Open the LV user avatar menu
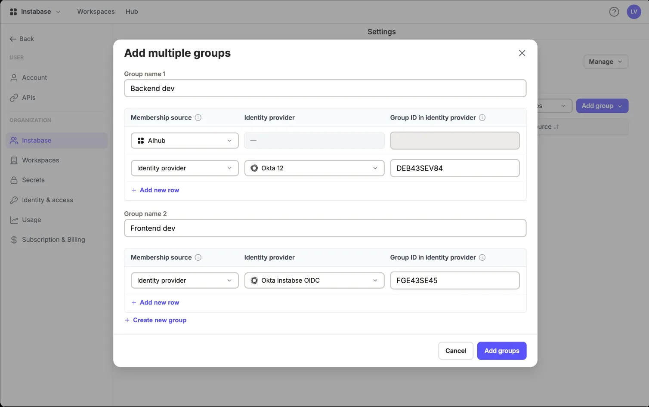649x407 pixels. pyautogui.click(x=634, y=12)
